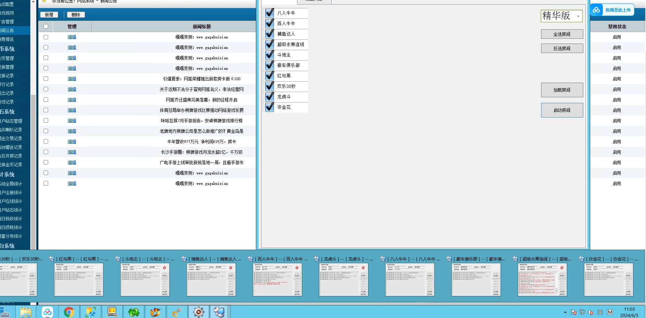Click the gear settings taskbar icon
The image size is (646, 318).
point(199,312)
